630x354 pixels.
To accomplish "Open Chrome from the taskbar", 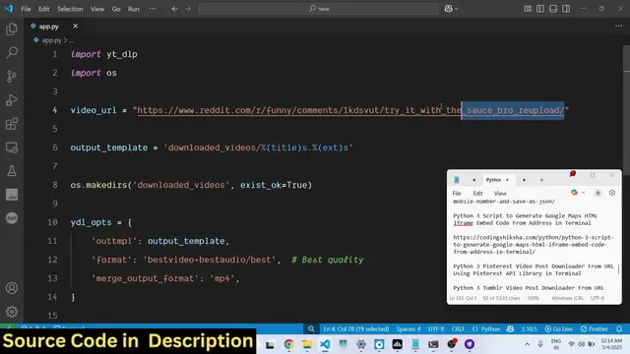I will (288, 344).
